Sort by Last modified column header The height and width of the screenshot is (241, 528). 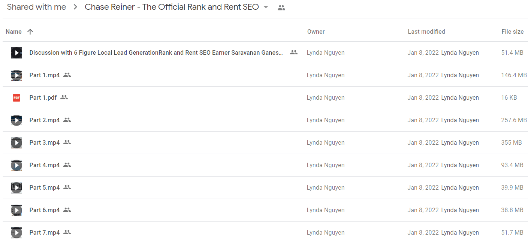tap(426, 31)
